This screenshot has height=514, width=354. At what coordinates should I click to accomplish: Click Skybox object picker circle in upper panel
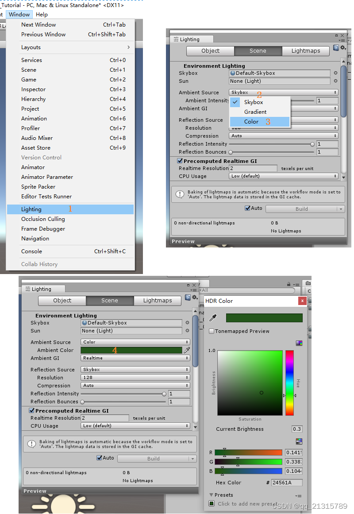335,73
